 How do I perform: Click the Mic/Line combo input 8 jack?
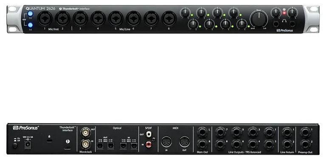pos(169,18)
